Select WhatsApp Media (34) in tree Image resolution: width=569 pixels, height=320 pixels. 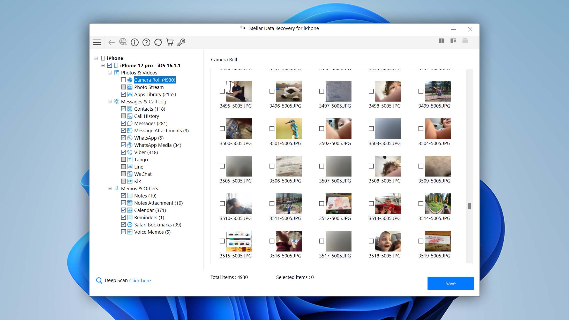tap(158, 145)
